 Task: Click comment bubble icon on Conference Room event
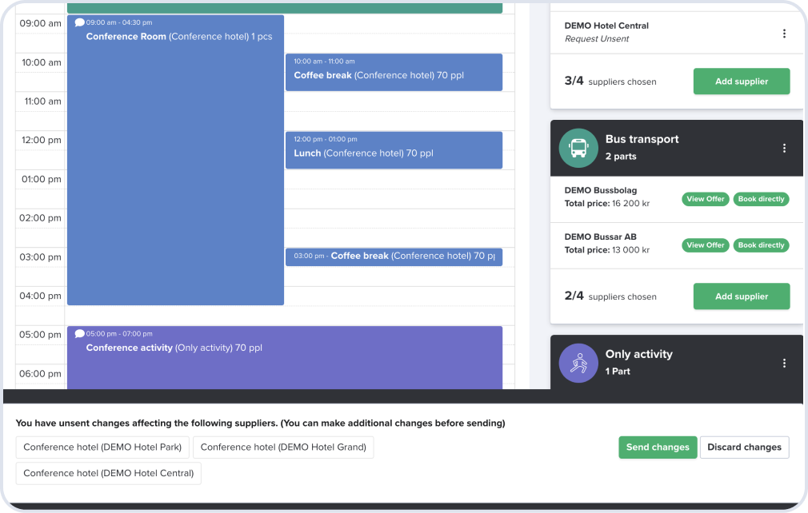tap(79, 22)
